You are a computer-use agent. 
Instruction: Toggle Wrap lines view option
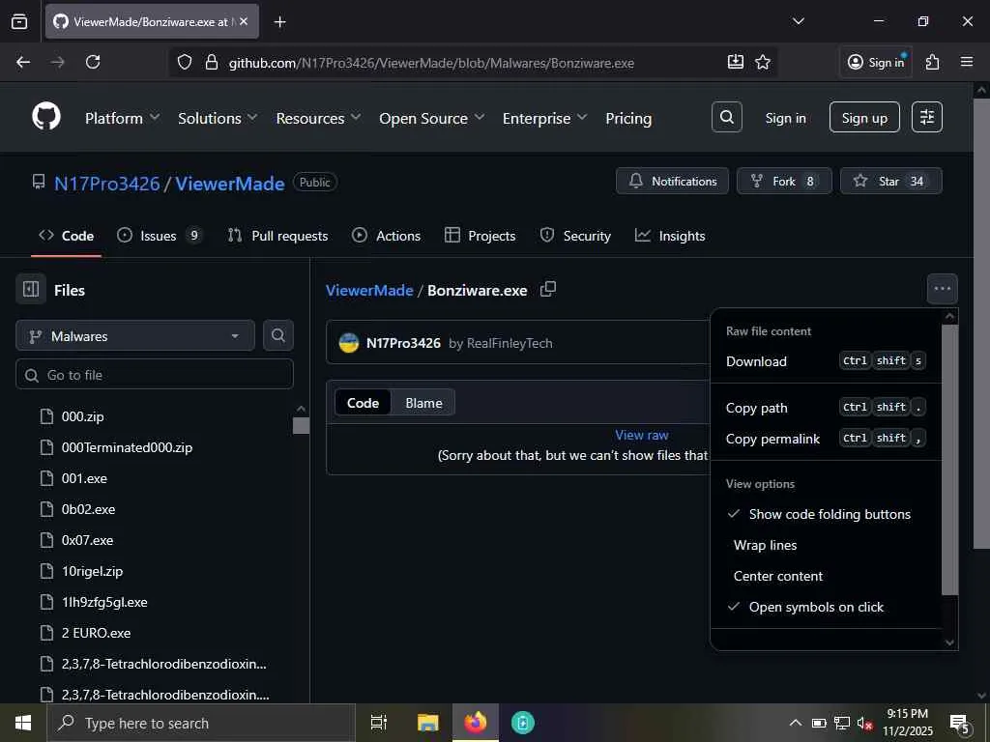coord(826,545)
